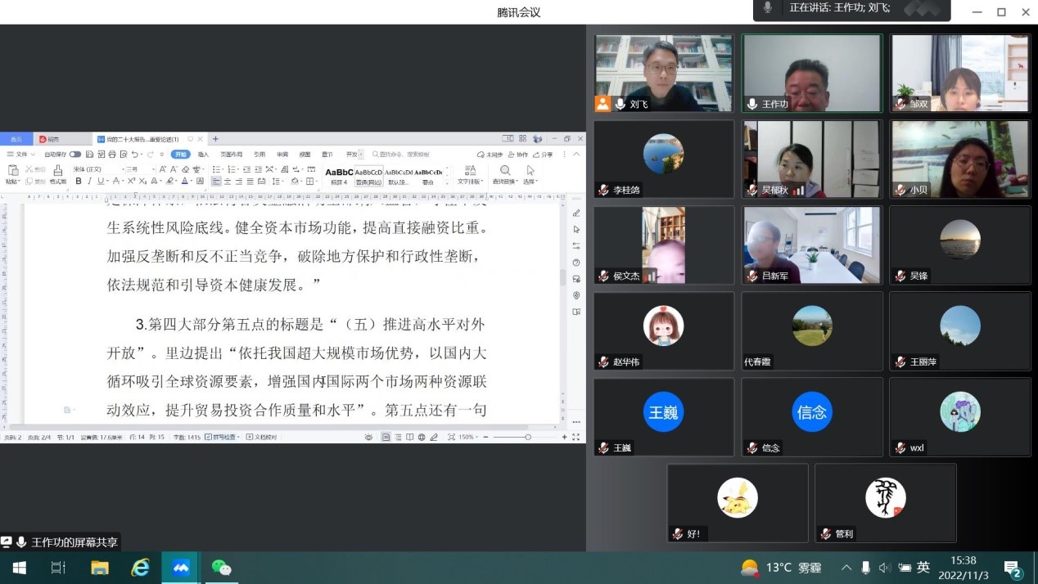The image size is (1038, 584).
Task: Click the decrease font size icon
Action: (x=174, y=169)
